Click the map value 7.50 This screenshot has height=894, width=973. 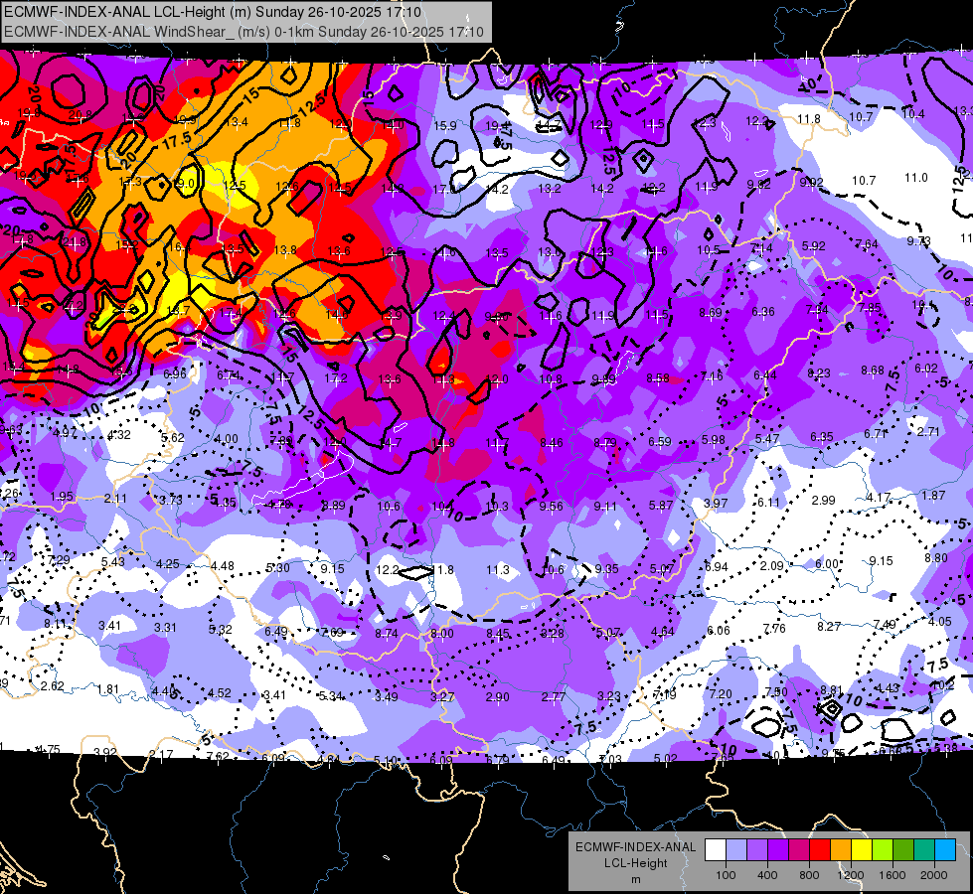pos(776,691)
